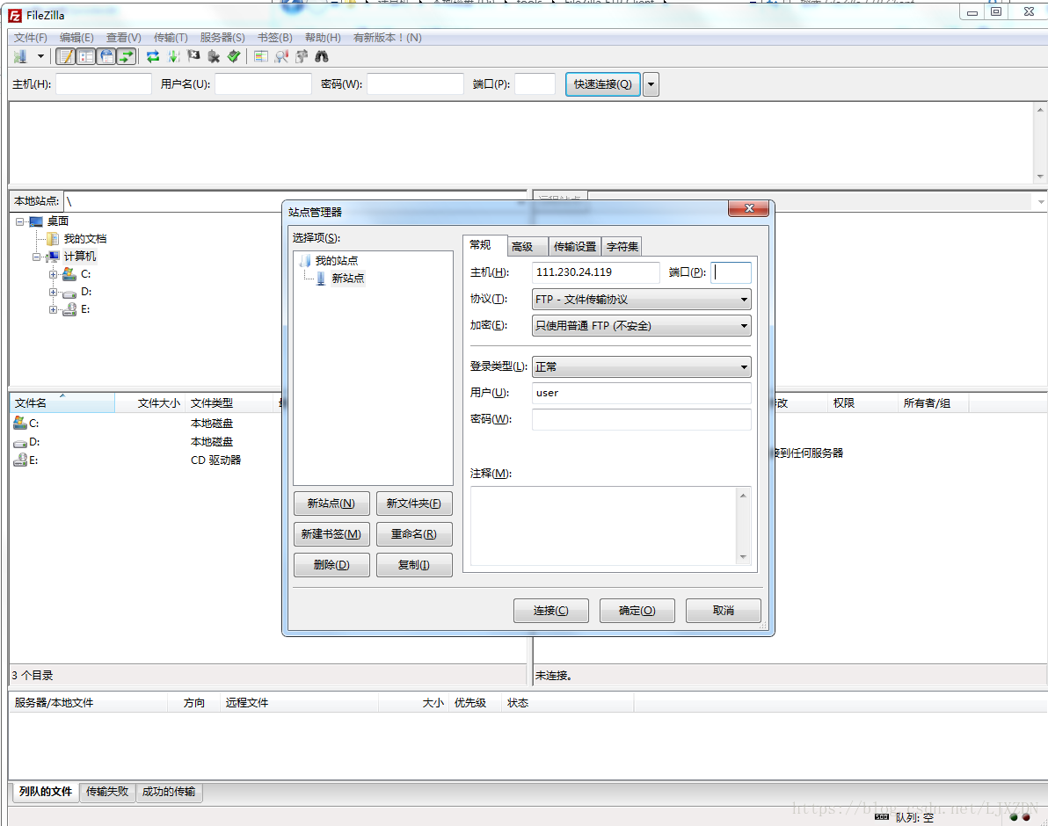The height and width of the screenshot is (826, 1048).
Task: Open the quick connect history dropdown arrow
Action: pos(651,84)
